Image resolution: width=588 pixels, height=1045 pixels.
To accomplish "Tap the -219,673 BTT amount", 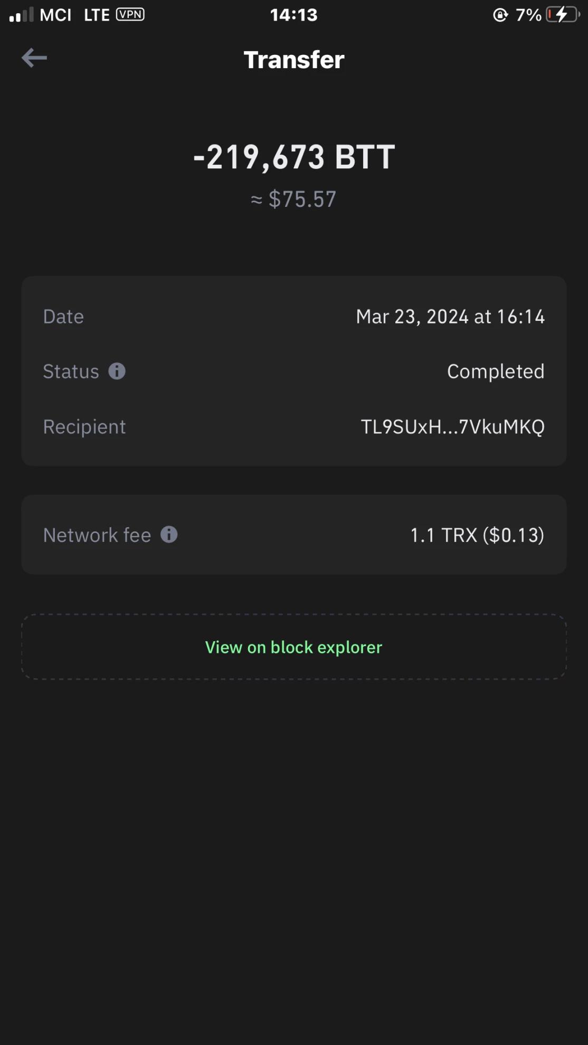I will (294, 157).
